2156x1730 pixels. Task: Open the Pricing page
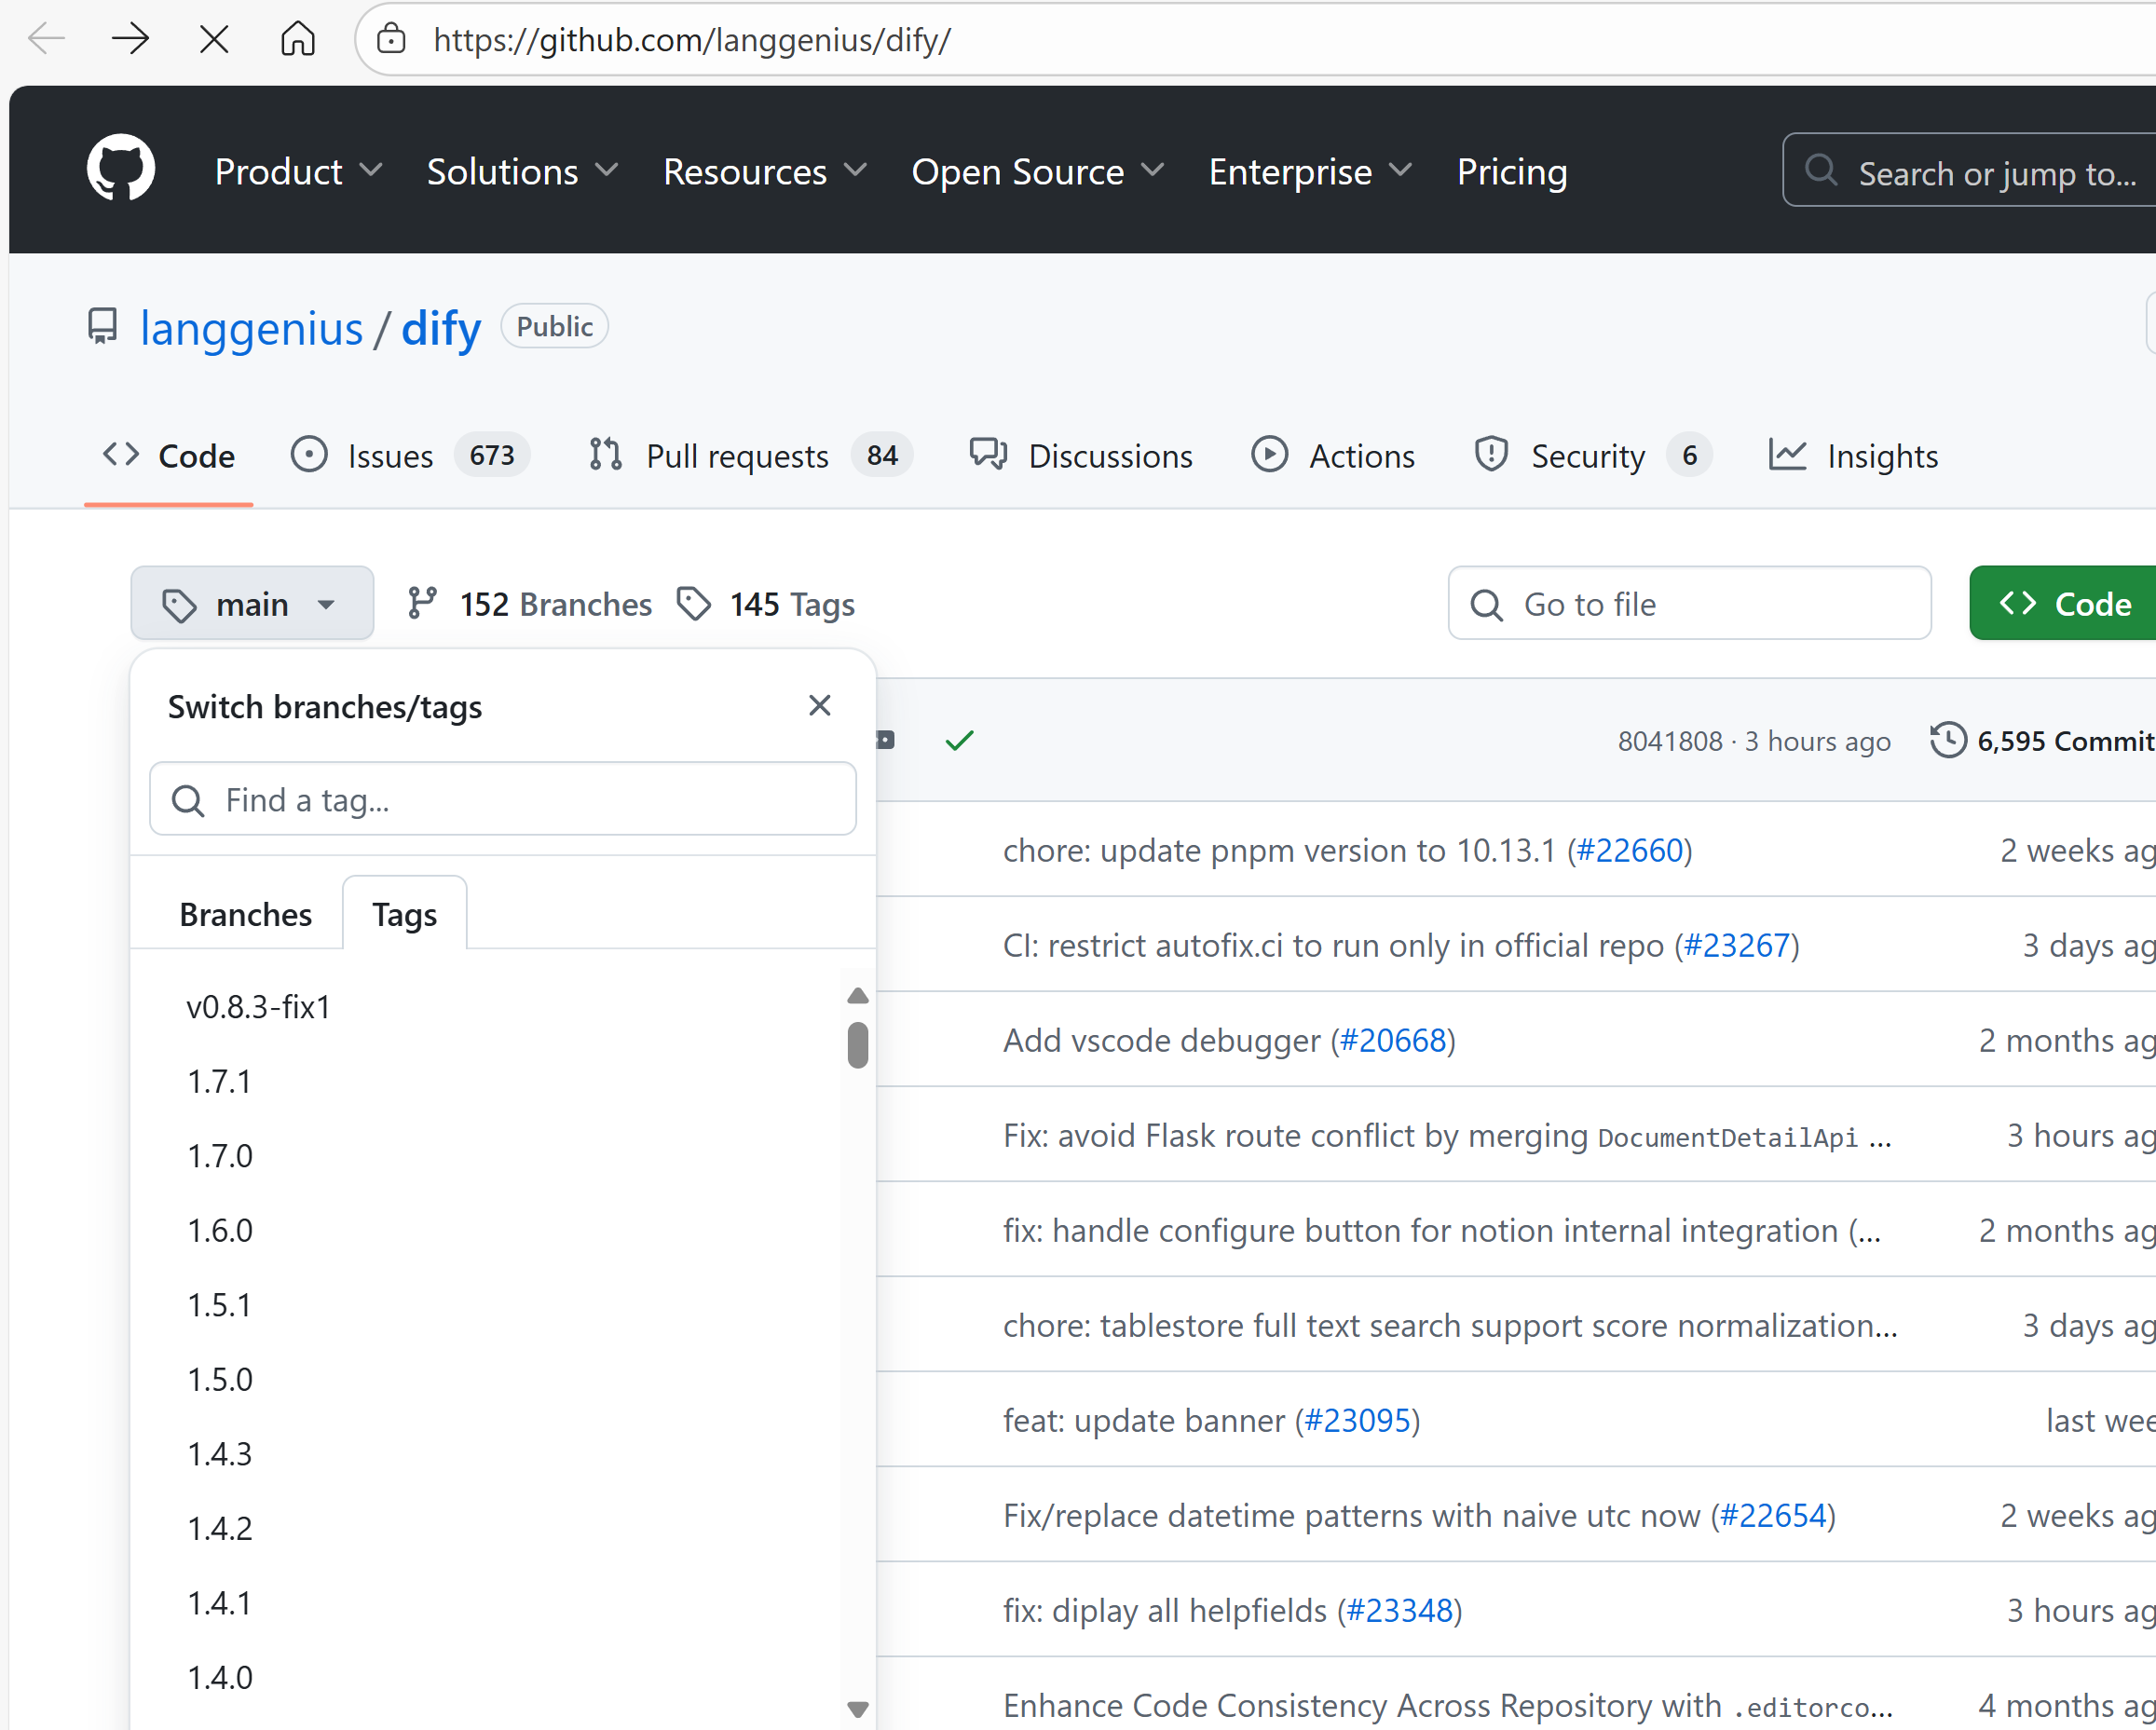(x=1512, y=171)
